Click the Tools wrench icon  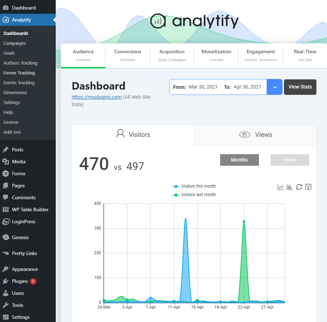coord(6,305)
